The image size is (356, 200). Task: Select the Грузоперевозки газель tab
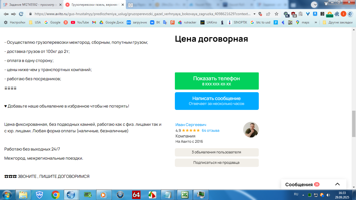tap(94, 5)
